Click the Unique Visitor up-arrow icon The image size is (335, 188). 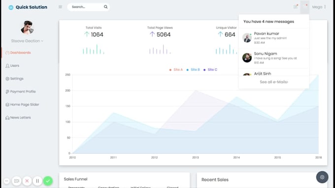coord(220,34)
